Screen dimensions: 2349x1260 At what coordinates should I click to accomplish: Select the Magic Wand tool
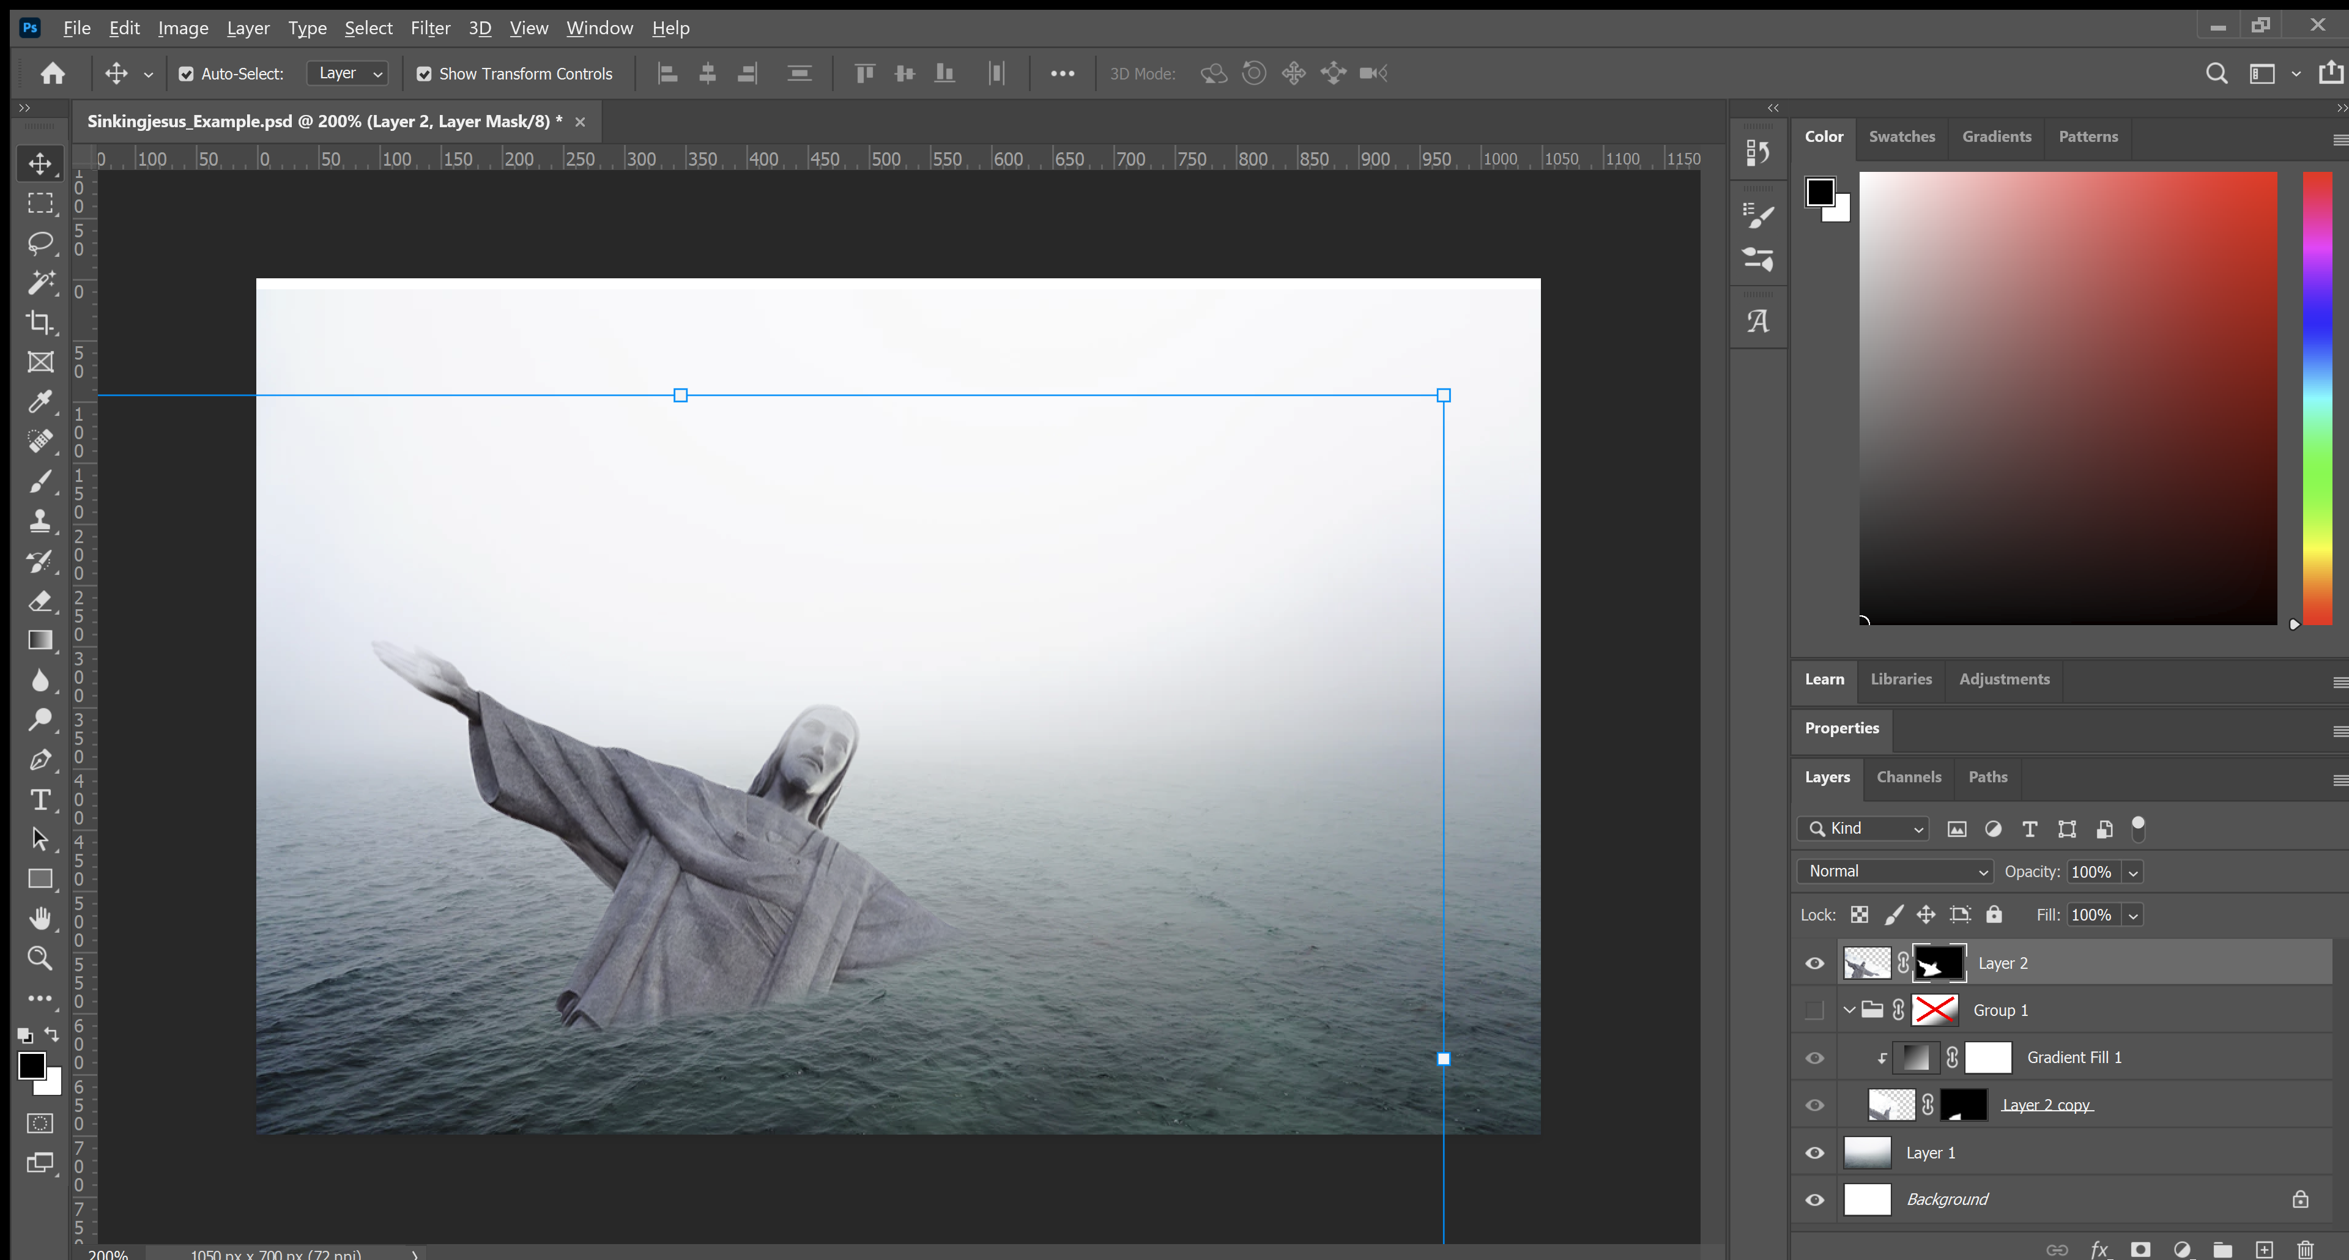tap(40, 283)
